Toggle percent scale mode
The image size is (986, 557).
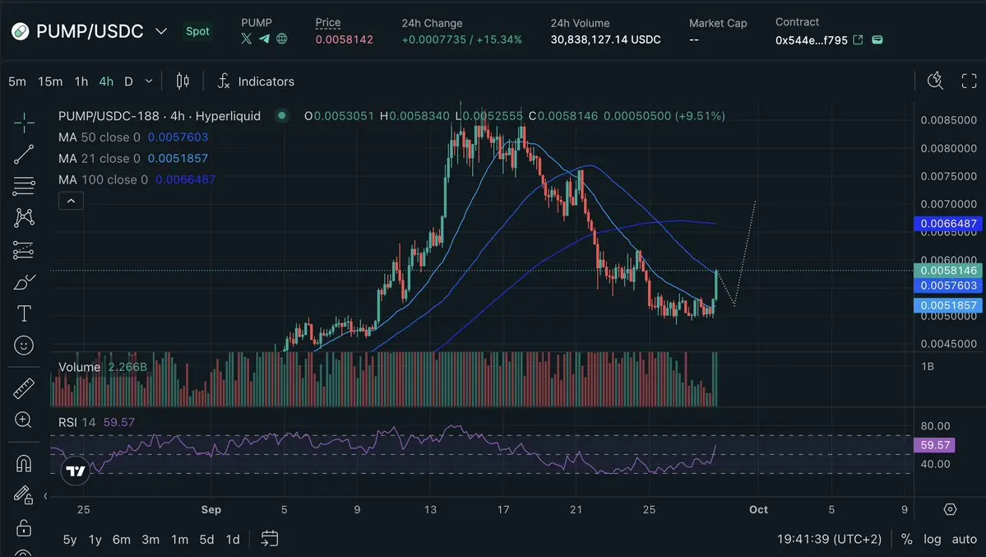pyautogui.click(x=906, y=540)
